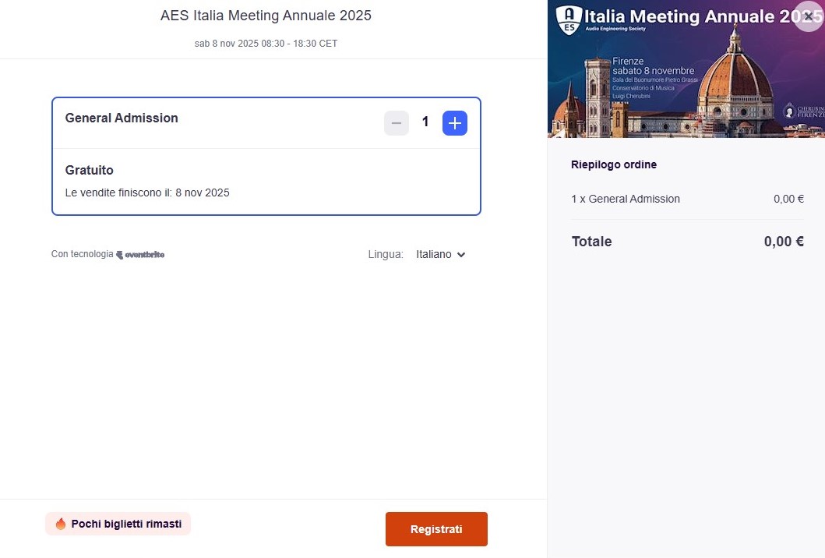
Task: Click the AES Italia Meeting Annuale 2025 heading
Action: [x=266, y=16]
